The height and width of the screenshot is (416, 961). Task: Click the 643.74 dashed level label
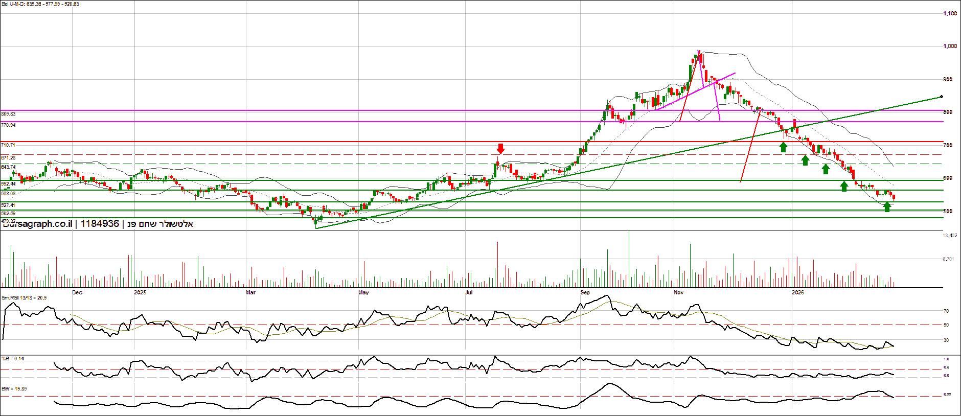pyautogui.click(x=8, y=167)
